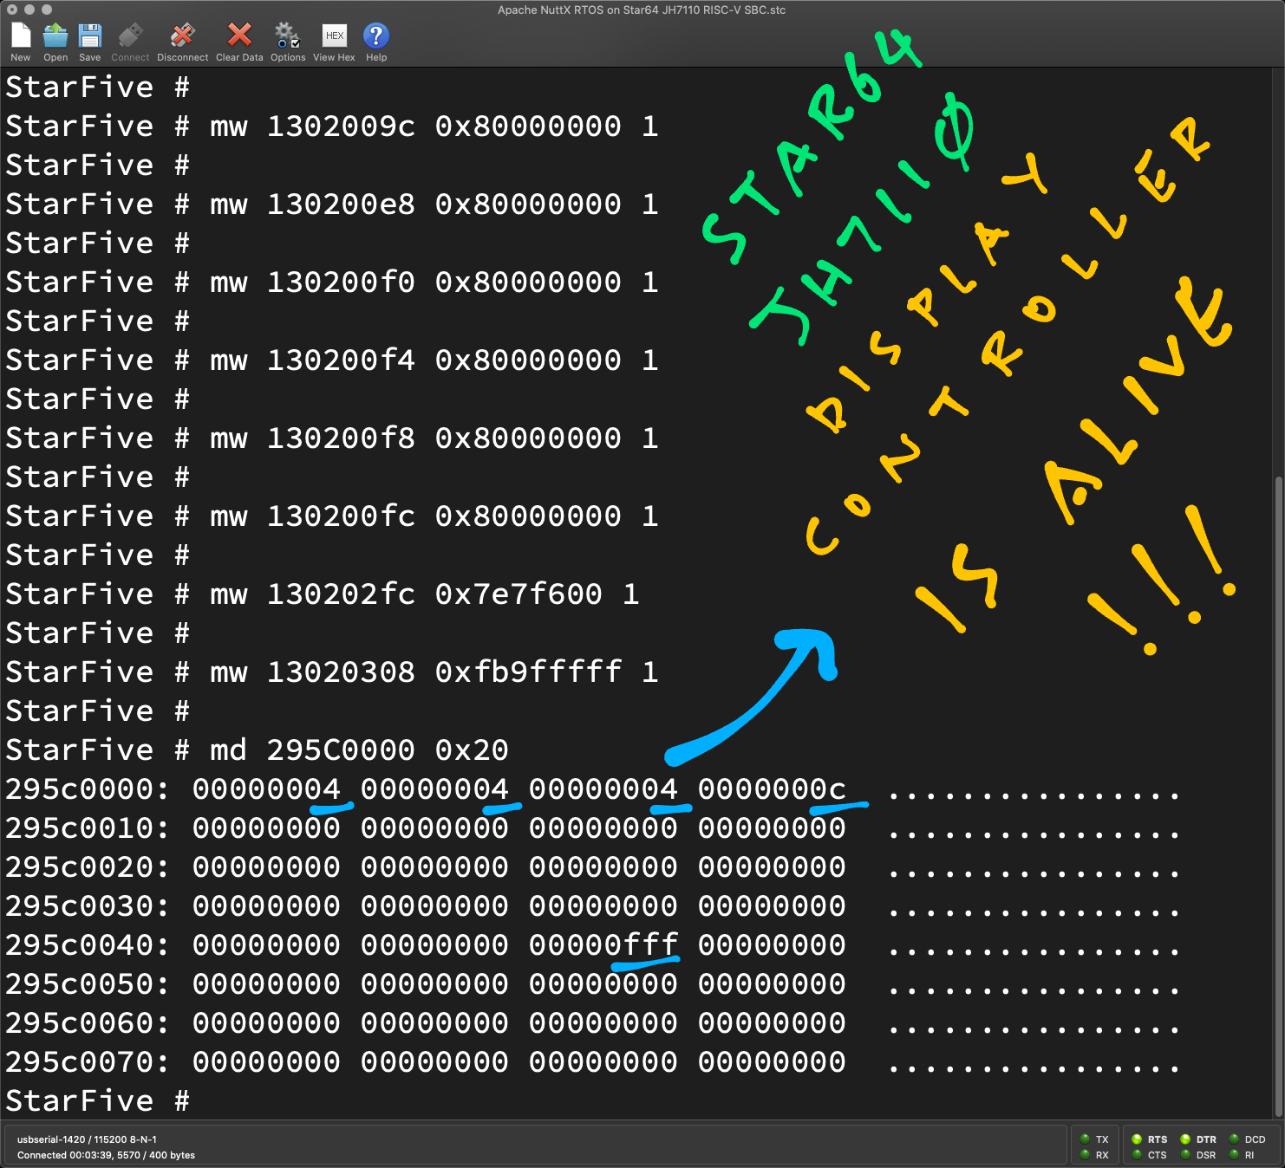Image resolution: width=1285 pixels, height=1168 pixels.
Task: Click the command 'mw 130200e8 0x80000000 1'
Action: pos(434,204)
